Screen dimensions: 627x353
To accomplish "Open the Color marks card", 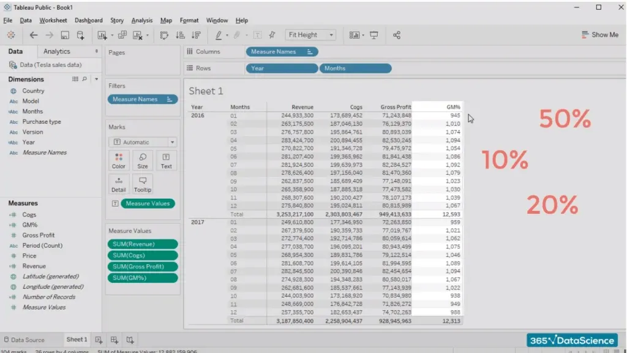I will pos(119,161).
